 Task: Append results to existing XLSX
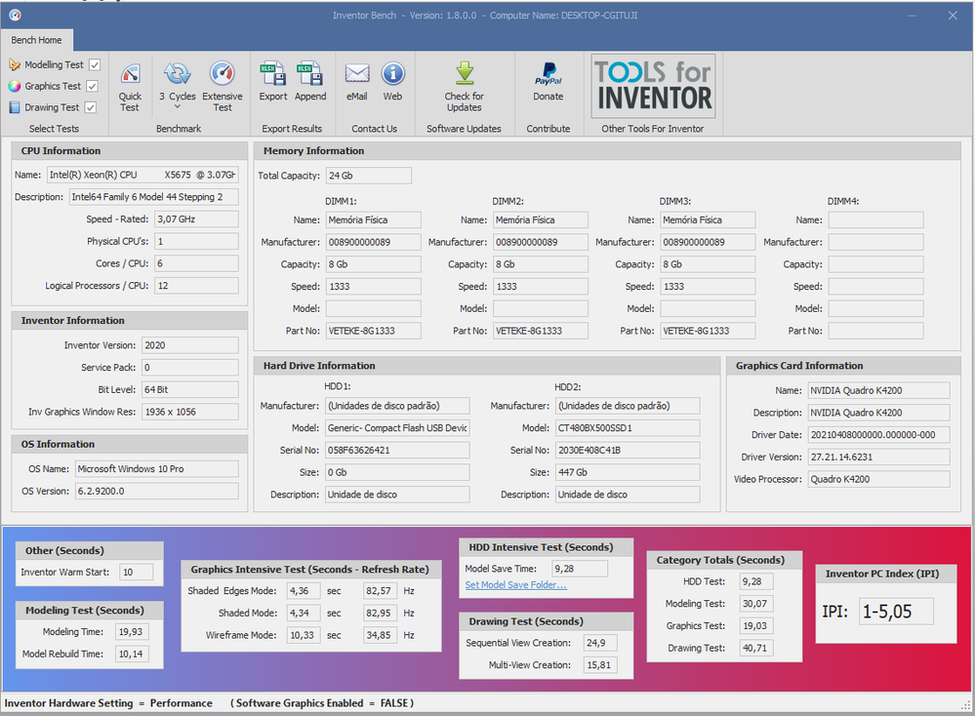pyautogui.click(x=310, y=81)
